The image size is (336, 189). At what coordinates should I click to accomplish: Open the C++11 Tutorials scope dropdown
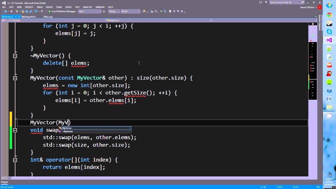point(53,20)
